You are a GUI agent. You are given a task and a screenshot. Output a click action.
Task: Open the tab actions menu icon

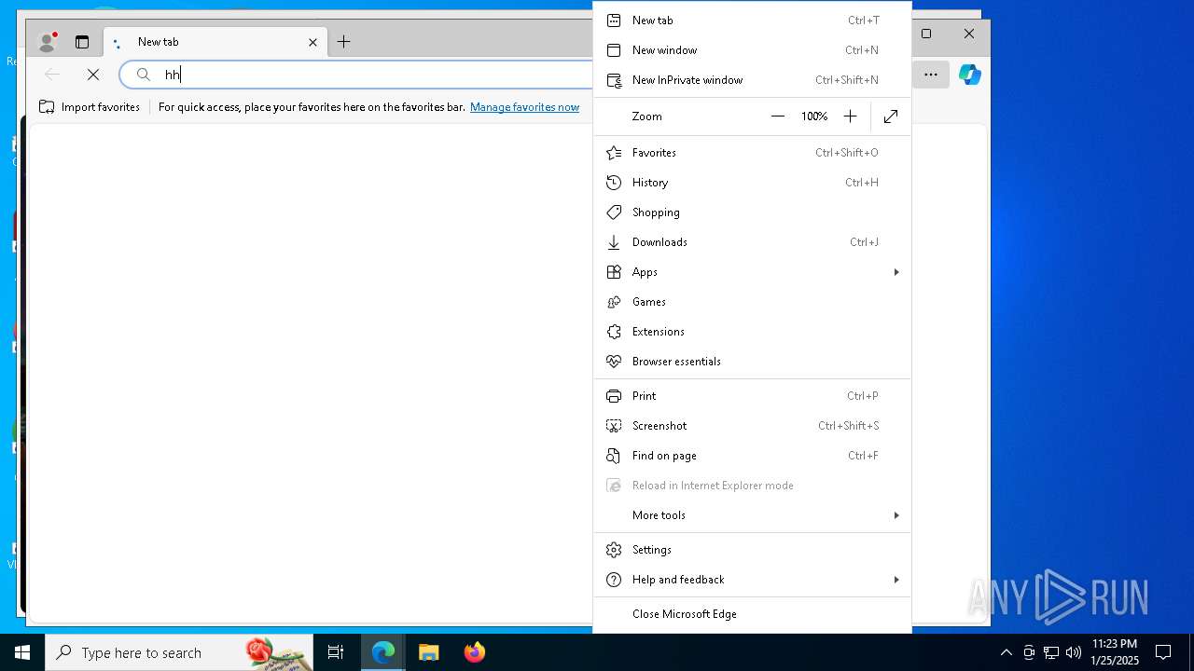(82, 42)
